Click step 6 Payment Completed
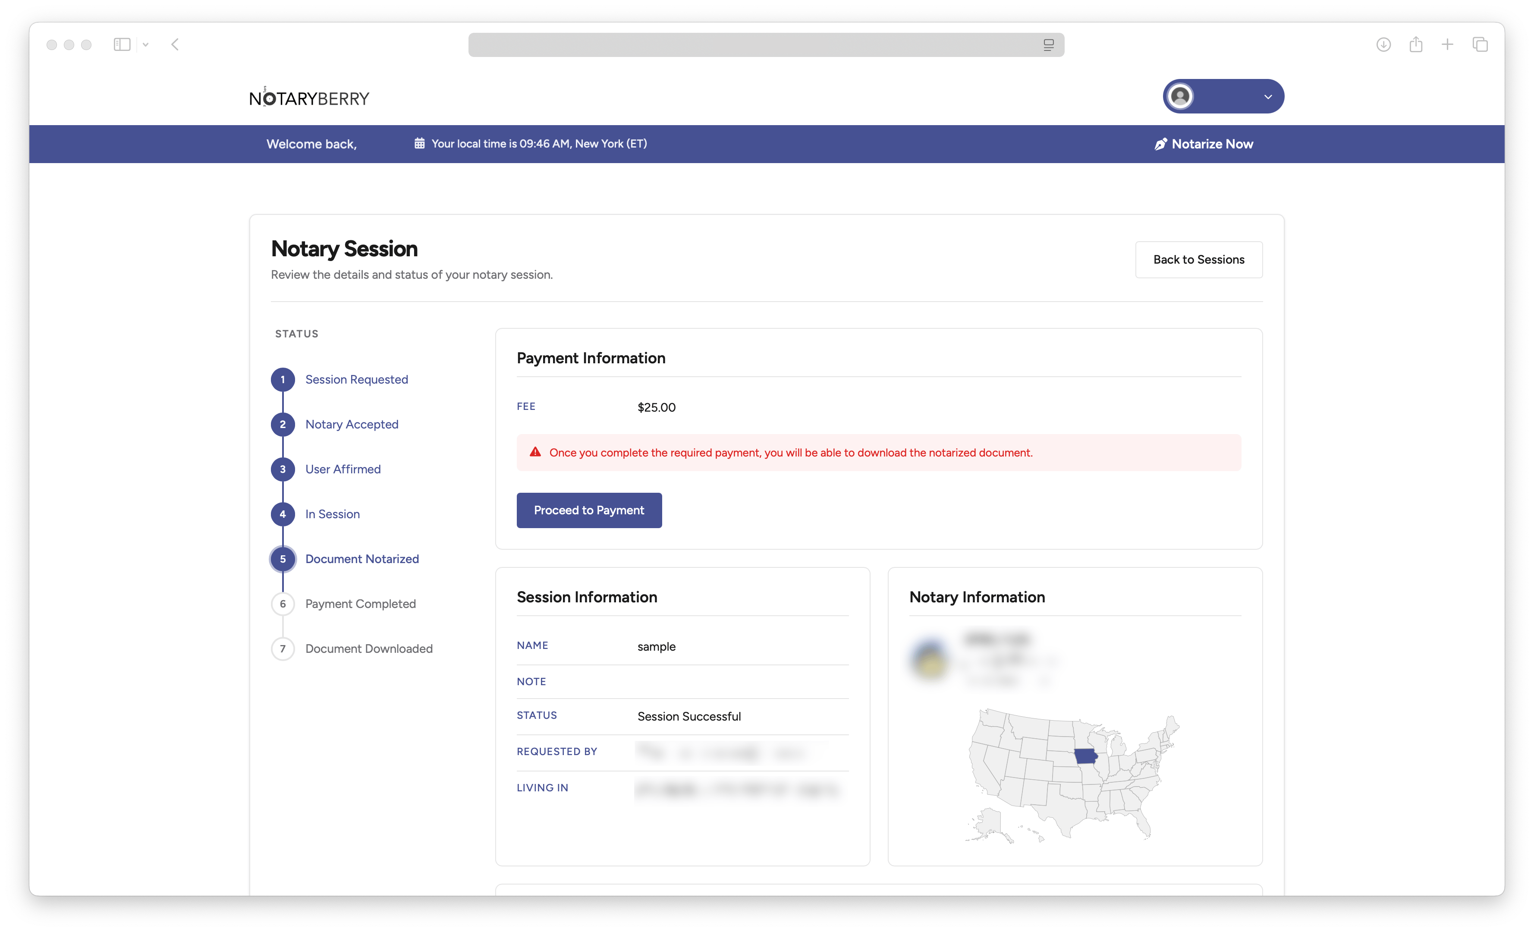The image size is (1534, 932). (360, 604)
